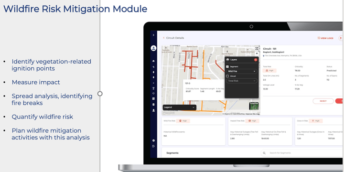The image size is (344, 172).
Task: Click the slide pane divider handle circle
Action: [100, 94]
